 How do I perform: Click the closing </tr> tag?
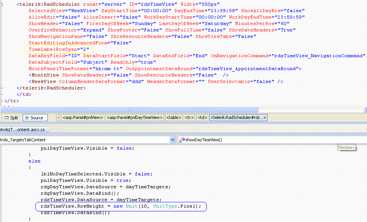[x=12, y=101]
